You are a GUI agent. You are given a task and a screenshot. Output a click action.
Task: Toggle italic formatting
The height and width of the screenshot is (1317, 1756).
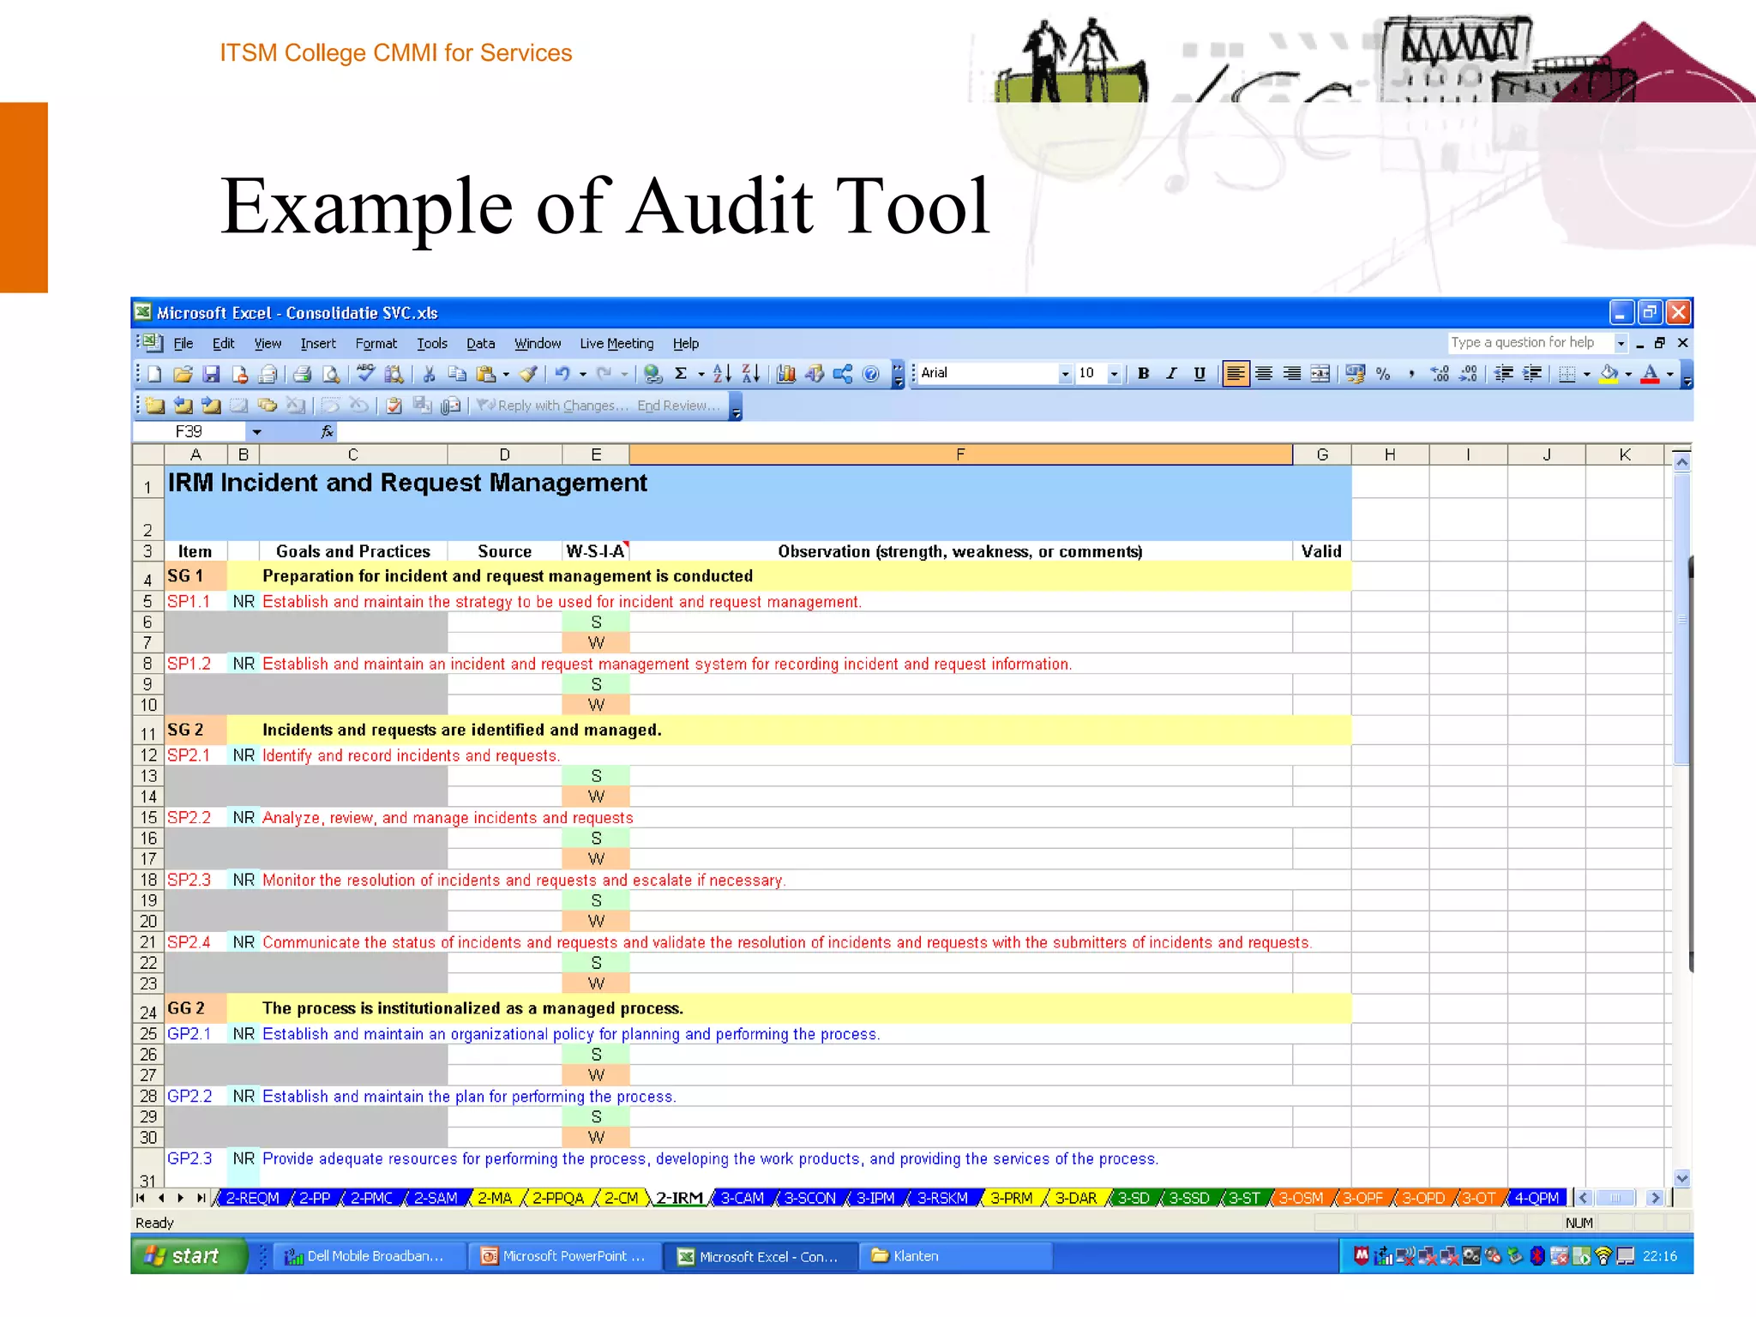click(1171, 374)
